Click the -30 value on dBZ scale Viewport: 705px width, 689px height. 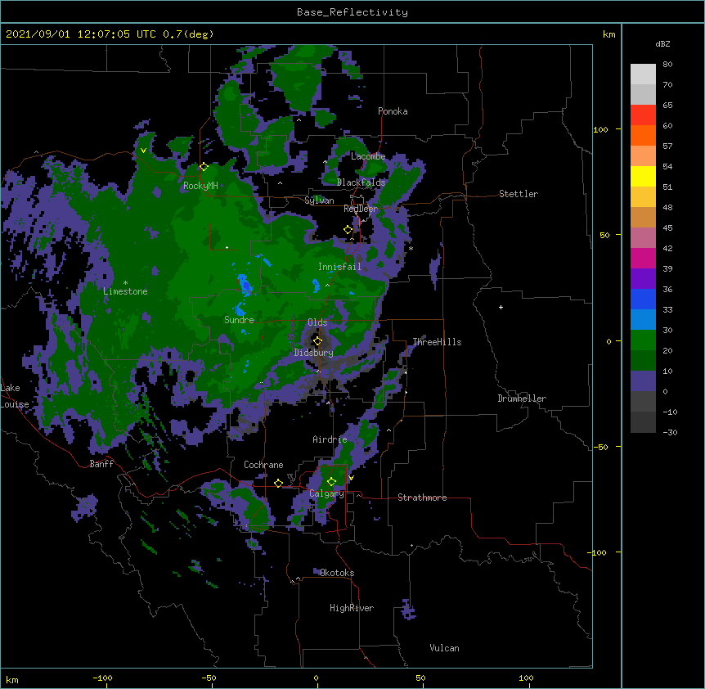coord(670,432)
